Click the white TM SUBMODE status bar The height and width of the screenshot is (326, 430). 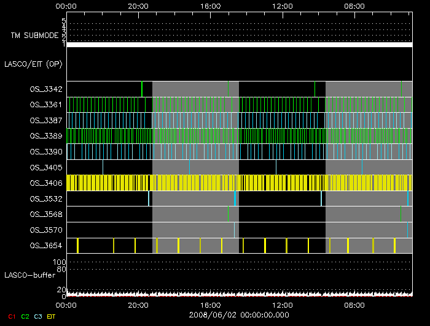click(239, 45)
